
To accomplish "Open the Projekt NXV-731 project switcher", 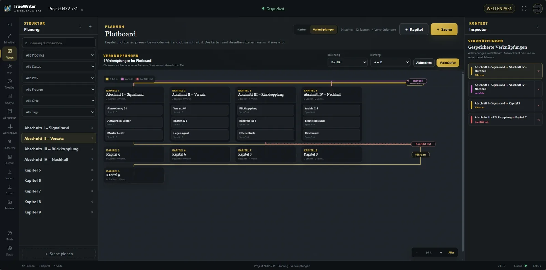I will point(66,9).
